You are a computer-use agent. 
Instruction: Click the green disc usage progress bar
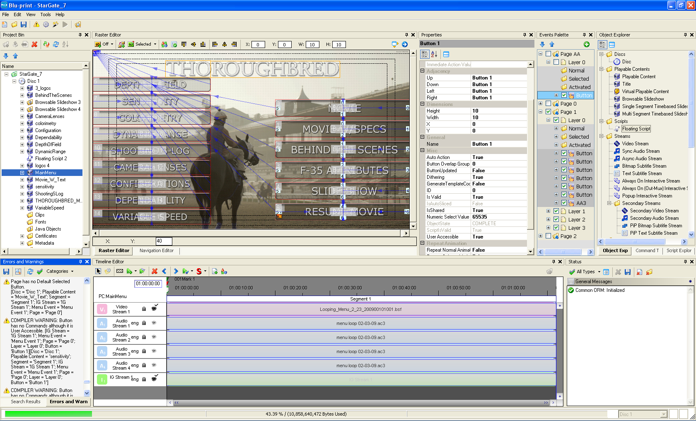coord(48,414)
